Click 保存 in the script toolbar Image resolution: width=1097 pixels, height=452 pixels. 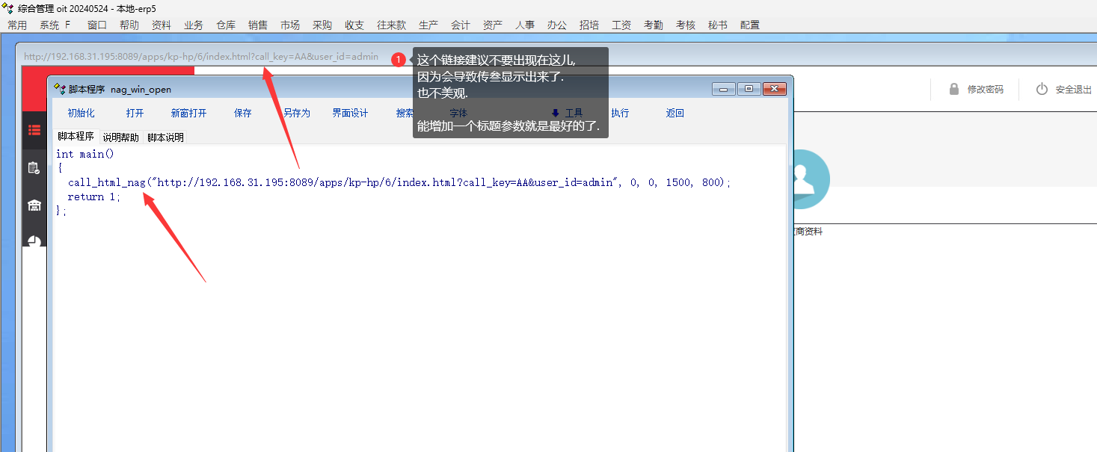pos(243,114)
